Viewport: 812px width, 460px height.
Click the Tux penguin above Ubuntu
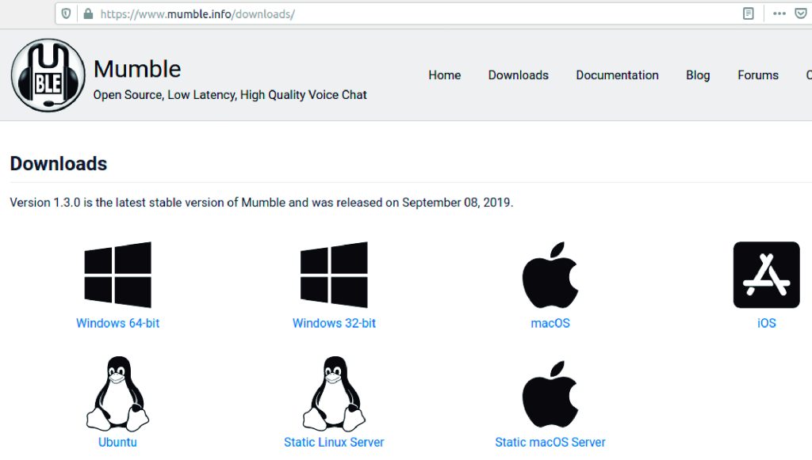118,393
